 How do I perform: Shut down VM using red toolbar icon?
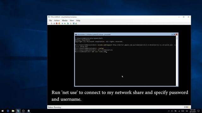(56, 24)
